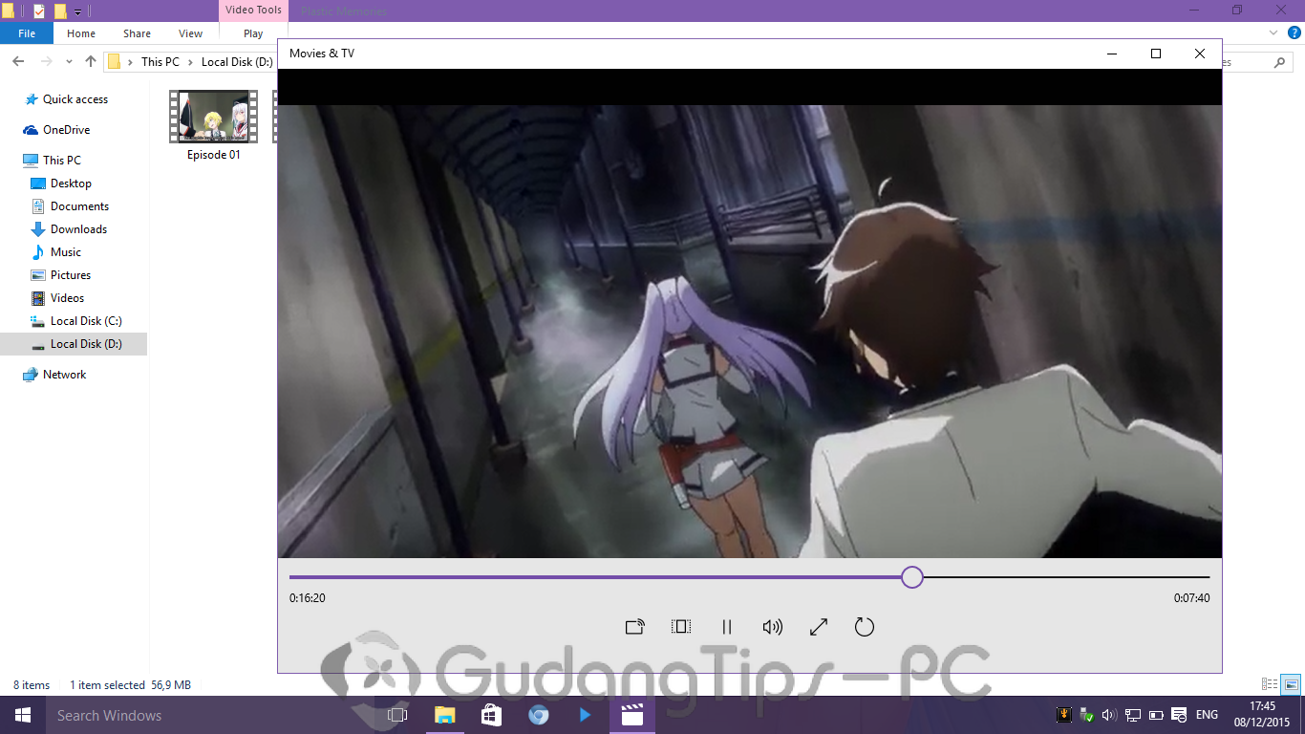Open the File menu in Explorer
The height and width of the screenshot is (734, 1305).
pyautogui.click(x=27, y=33)
